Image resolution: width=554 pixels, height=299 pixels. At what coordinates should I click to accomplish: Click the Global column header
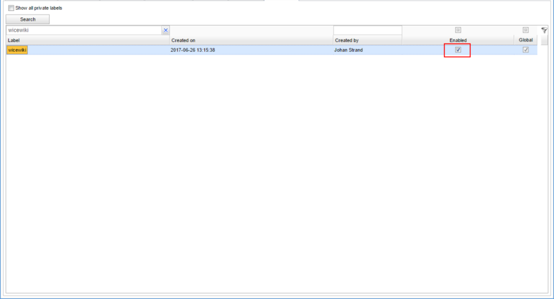click(x=526, y=41)
